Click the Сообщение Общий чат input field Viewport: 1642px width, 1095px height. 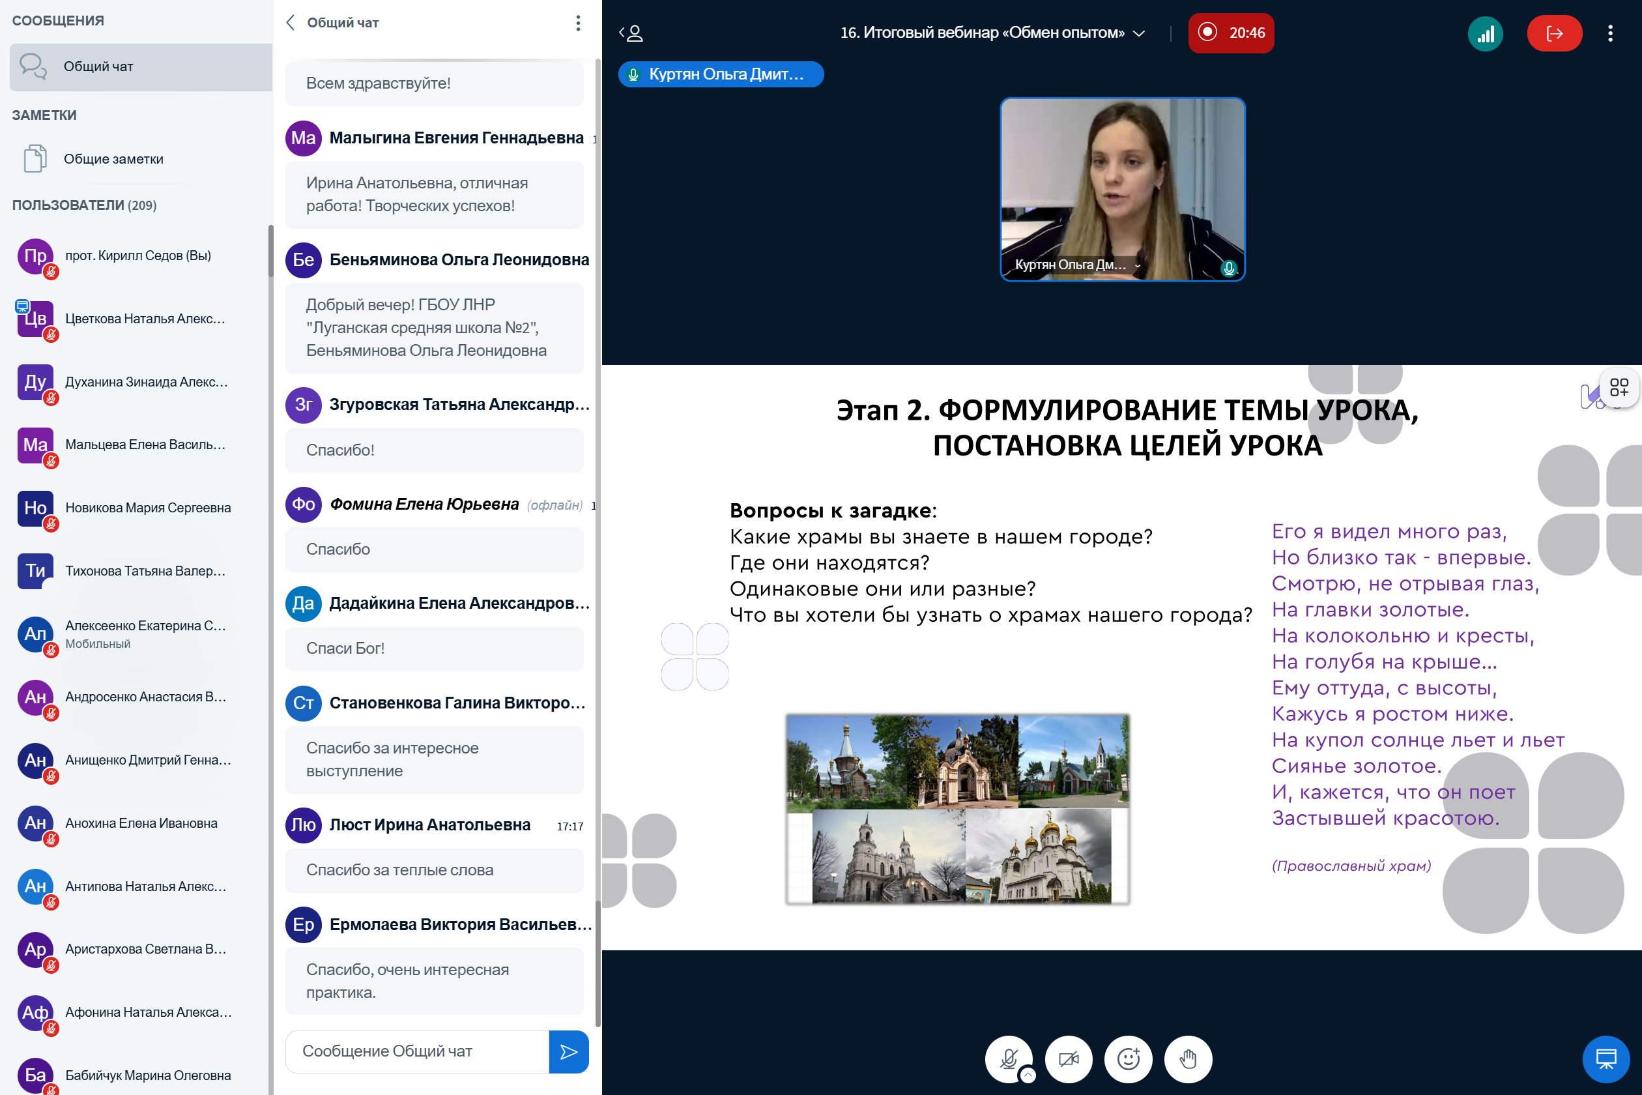point(417,1051)
